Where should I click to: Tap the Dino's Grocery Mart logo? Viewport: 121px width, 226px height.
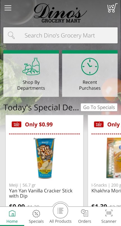(60, 13)
